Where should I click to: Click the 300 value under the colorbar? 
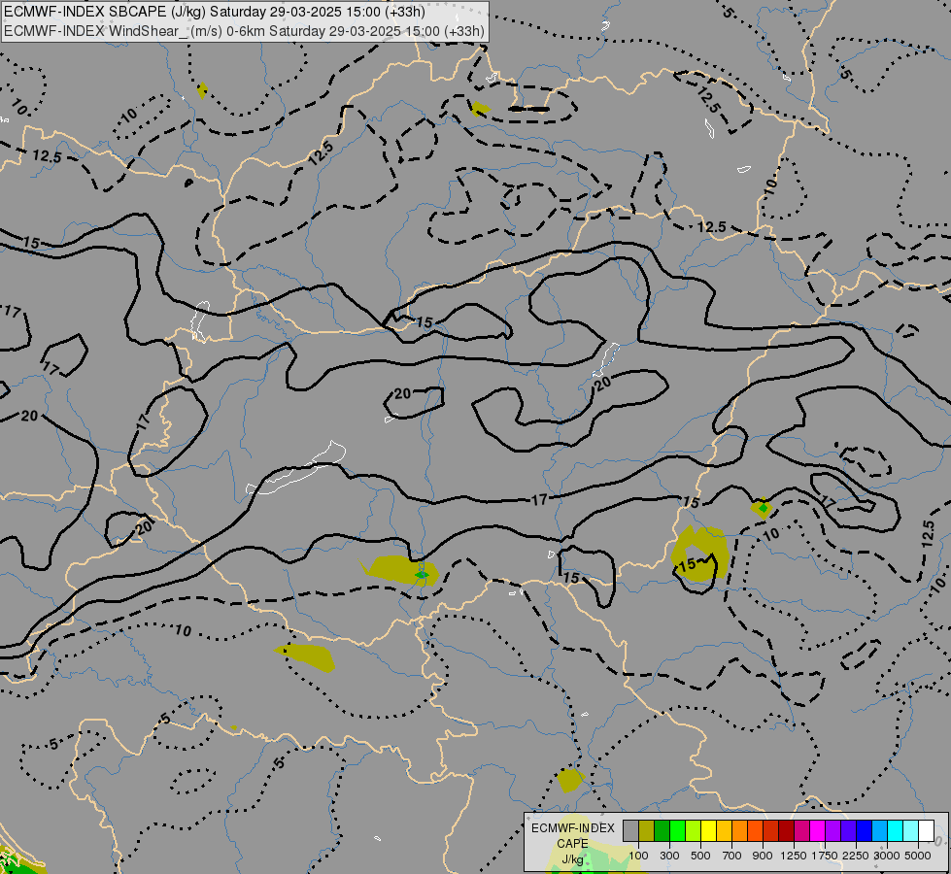pyautogui.click(x=669, y=856)
